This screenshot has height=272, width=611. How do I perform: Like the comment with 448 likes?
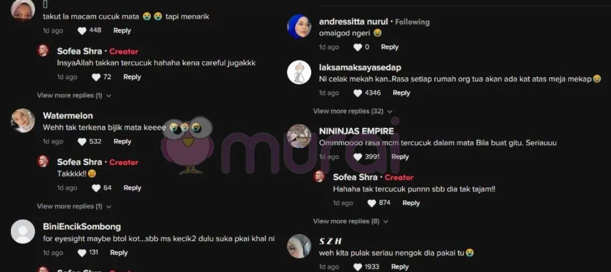[82, 30]
